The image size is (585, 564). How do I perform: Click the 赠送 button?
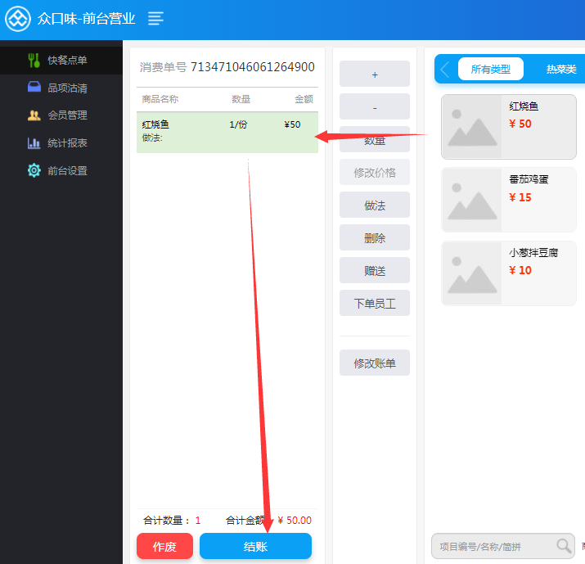point(375,270)
